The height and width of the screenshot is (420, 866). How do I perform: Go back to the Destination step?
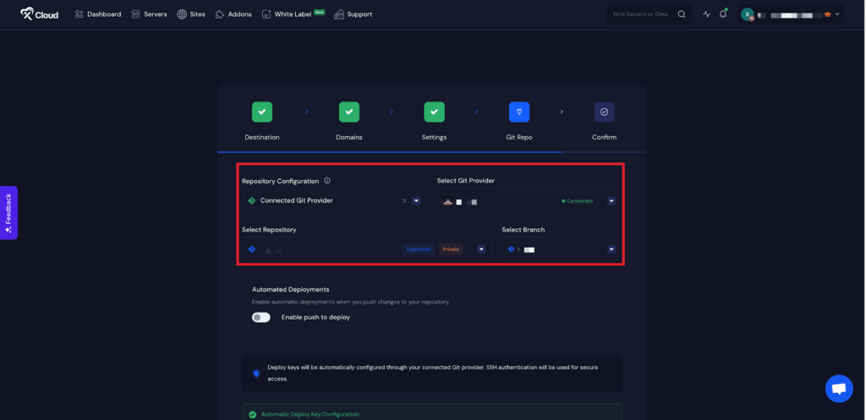tap(261, 112)
